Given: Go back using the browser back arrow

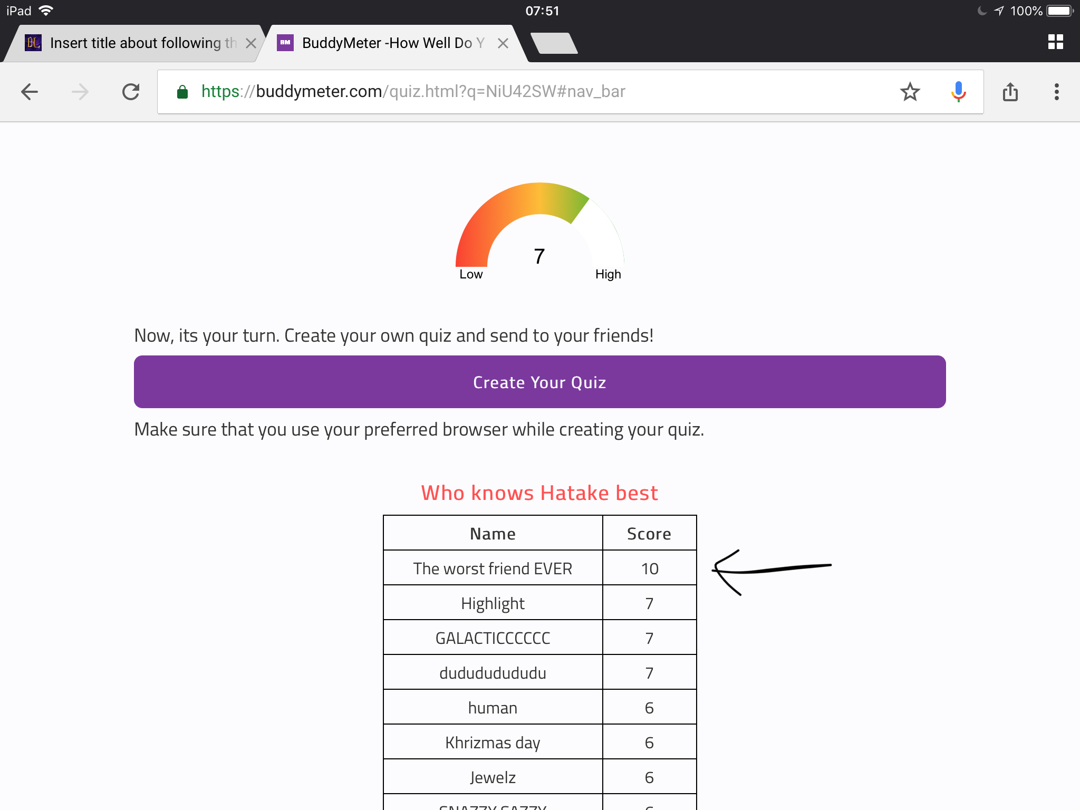Looking at the screenshot, I should [30, 92].
